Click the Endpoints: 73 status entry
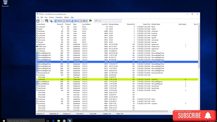Viewport: 217px width, 122px height. 40,114
